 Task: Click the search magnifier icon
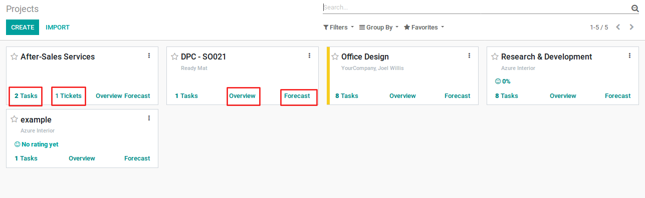[x=635, y=8]
